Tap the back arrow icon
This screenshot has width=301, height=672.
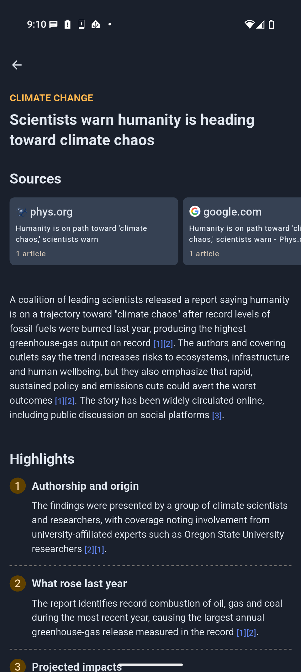coord(17,65)
